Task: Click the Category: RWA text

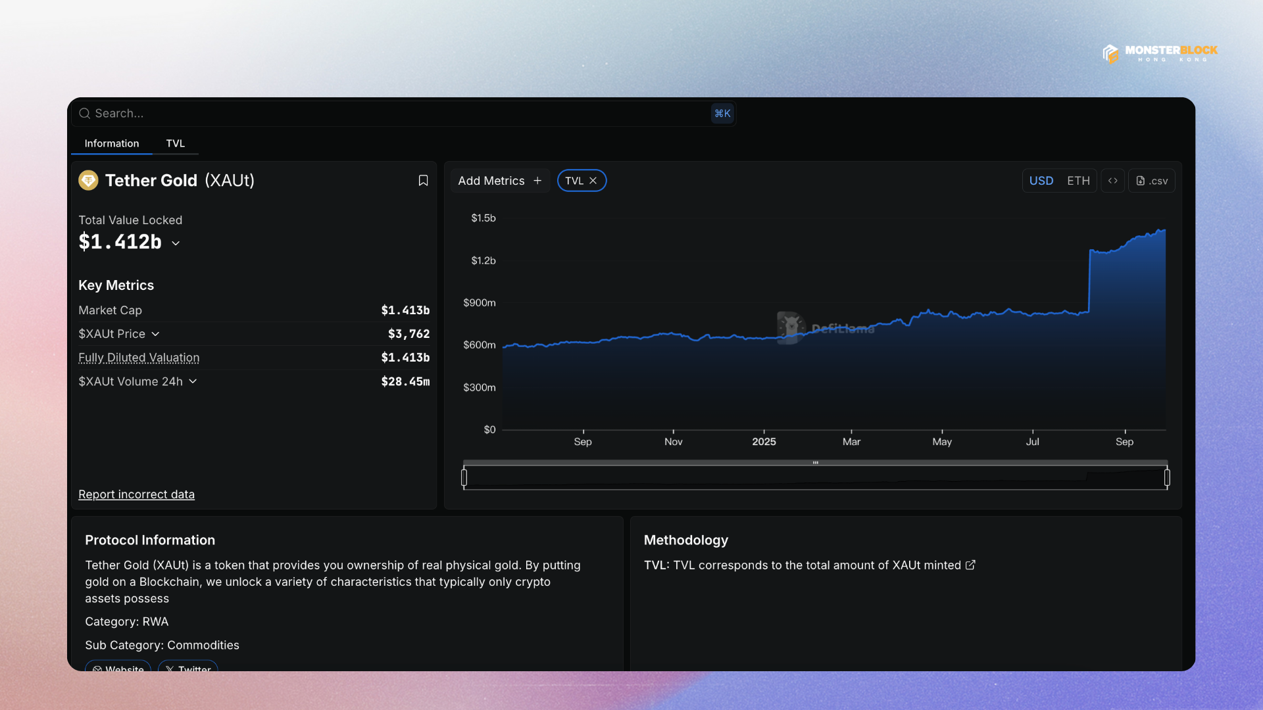Action: [127, 622]
